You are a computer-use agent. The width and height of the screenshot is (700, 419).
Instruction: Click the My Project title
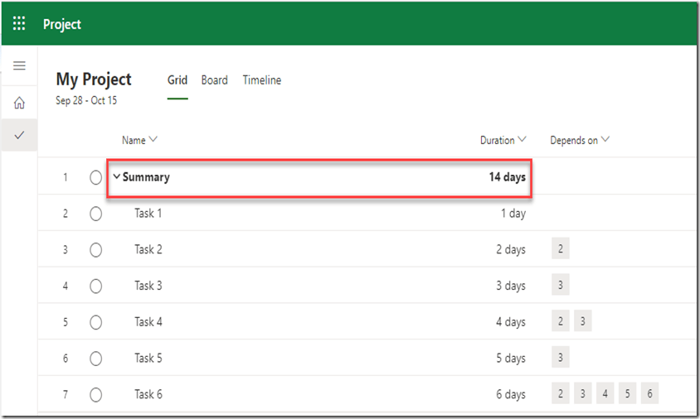[x=94, y=79]
